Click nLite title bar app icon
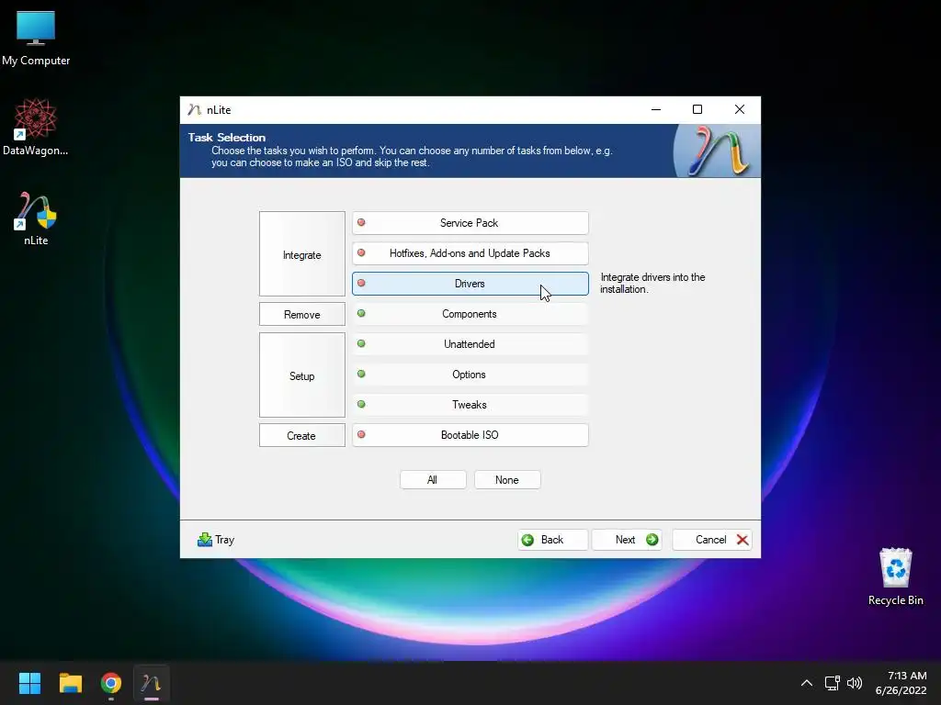 (x=194, y=110)
